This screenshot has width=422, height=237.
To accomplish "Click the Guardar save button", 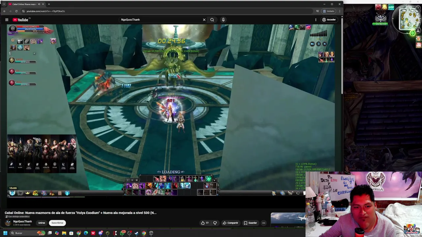I will click(250, 223).
